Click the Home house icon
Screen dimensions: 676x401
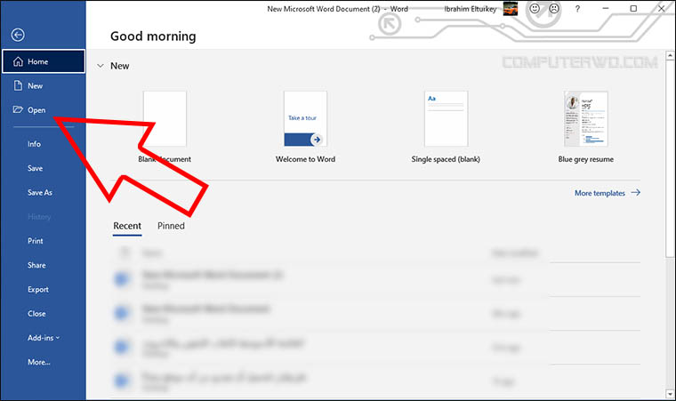pyautogui.click(x=18, y=61)
